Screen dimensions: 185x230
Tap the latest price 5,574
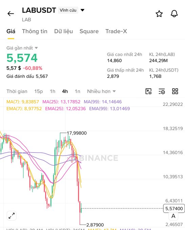(x=22, y=58)
